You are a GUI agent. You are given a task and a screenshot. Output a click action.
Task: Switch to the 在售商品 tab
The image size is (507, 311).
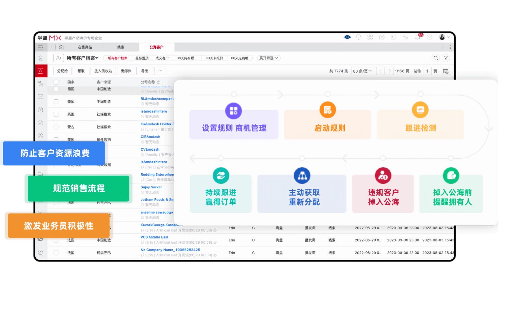click(85, 47)
